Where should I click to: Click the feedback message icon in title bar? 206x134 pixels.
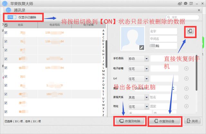(191, 4)
